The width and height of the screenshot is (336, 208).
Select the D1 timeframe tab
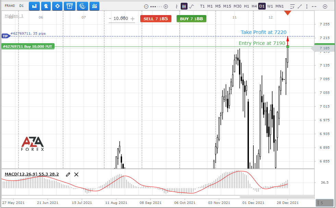(262, 6)
